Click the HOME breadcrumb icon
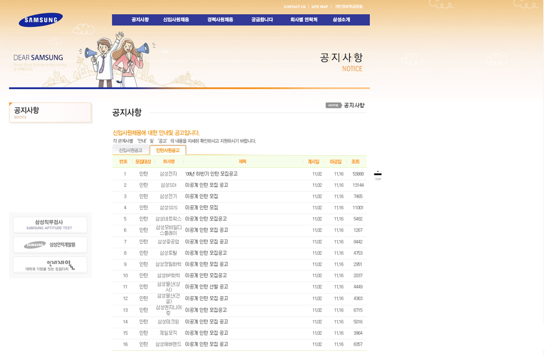This screenshot has width=545, height=355. tap(333, 105)
